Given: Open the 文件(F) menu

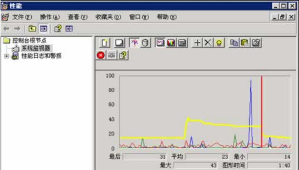Looking at the screenshot, I should (x=22, y=17).
